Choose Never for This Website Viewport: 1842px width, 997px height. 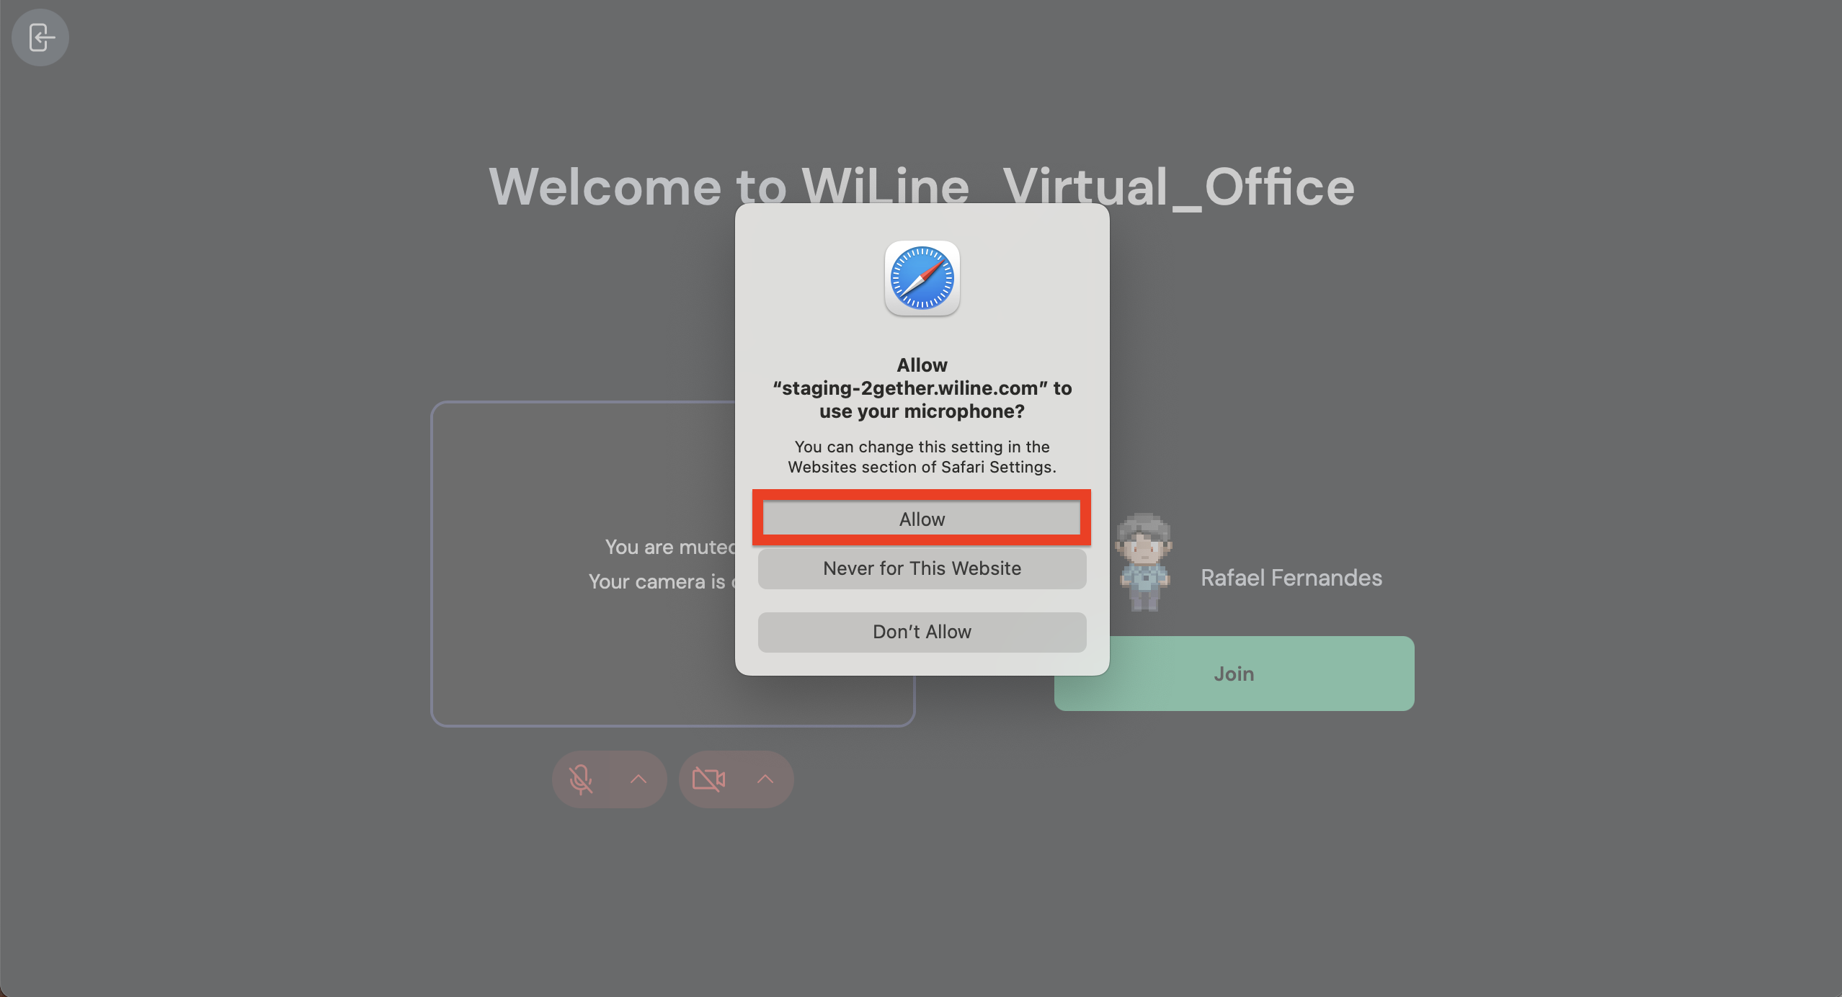point(922,568)
